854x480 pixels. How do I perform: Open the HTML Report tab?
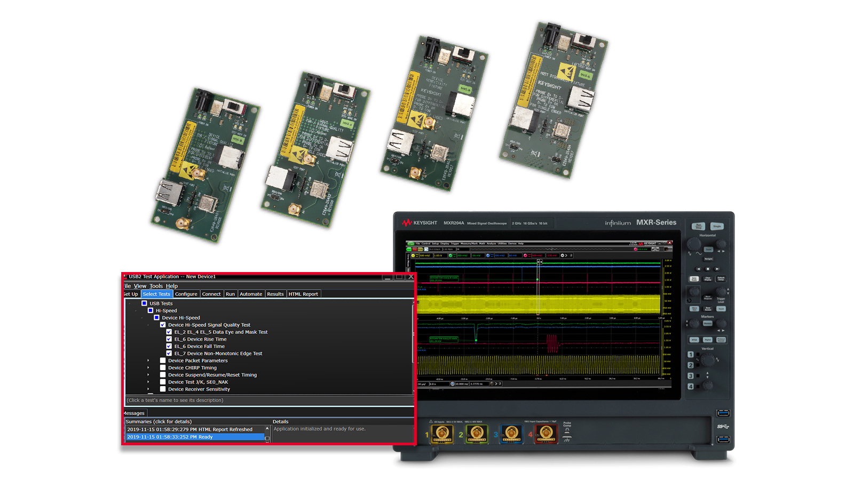pos(303,294)
